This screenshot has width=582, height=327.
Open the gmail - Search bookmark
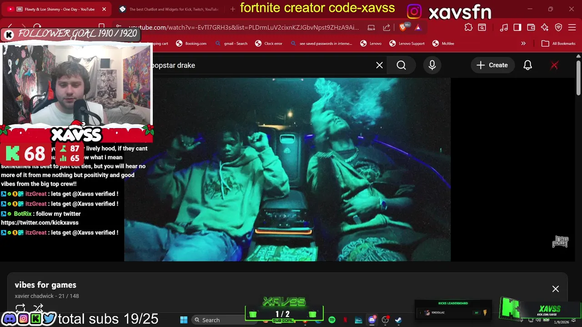(231, 44)
